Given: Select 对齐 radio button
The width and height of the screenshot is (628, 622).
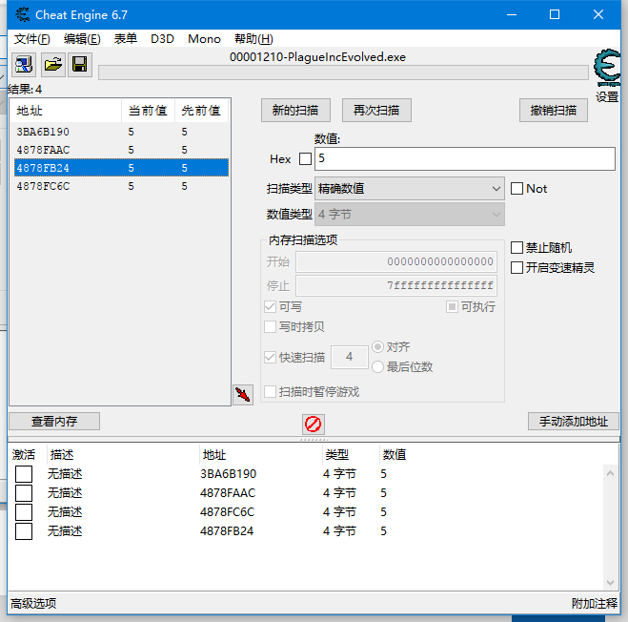Looking at the screenshot, I should (377, 347).
